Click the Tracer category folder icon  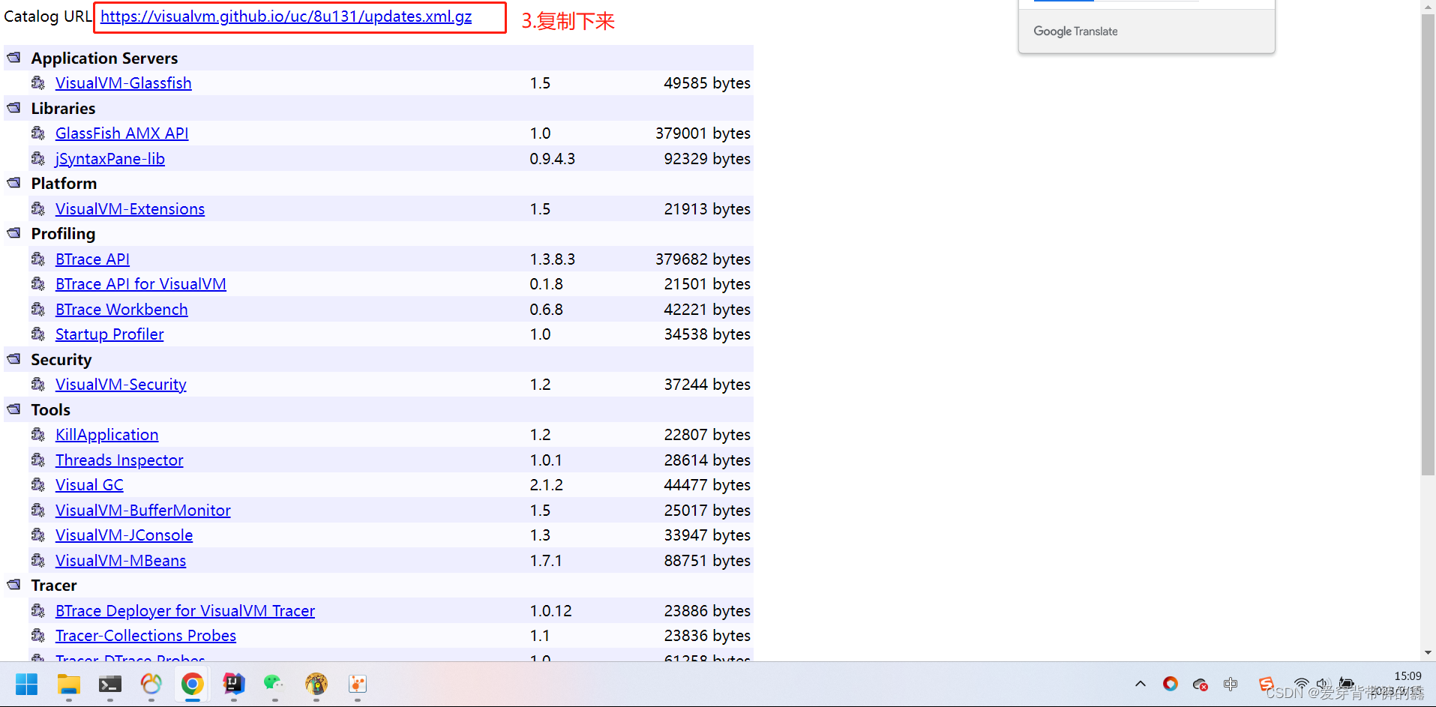pos(13,584)
